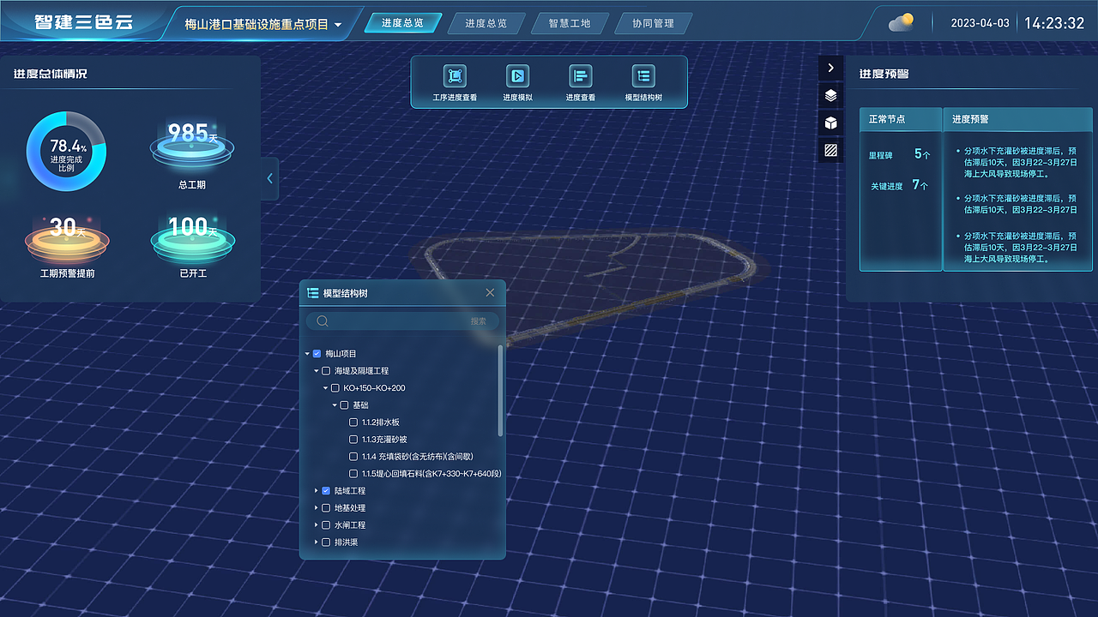Collapse the KO+150-KO+200 node arrow
The height and width of the screenshot is (617, 1098).
coord(325,388)
